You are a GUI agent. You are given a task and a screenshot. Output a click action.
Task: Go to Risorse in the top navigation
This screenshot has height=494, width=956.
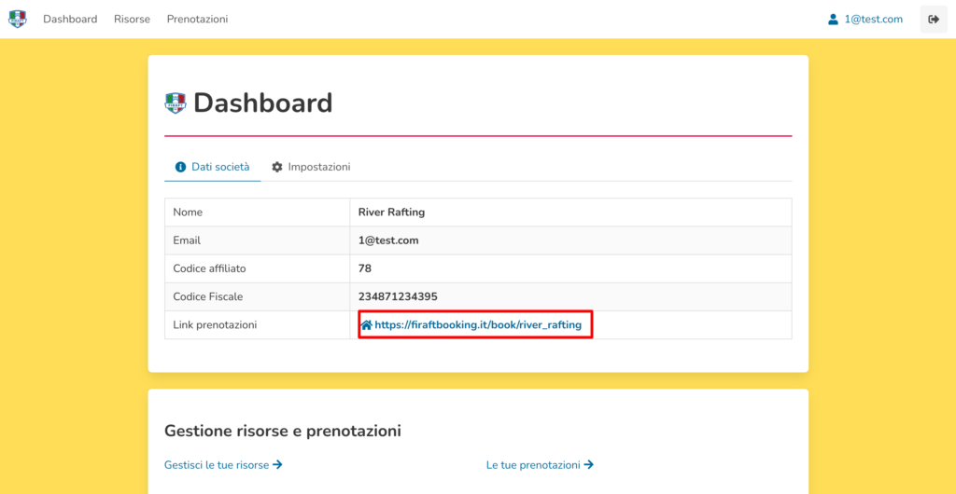click(132, 19)
